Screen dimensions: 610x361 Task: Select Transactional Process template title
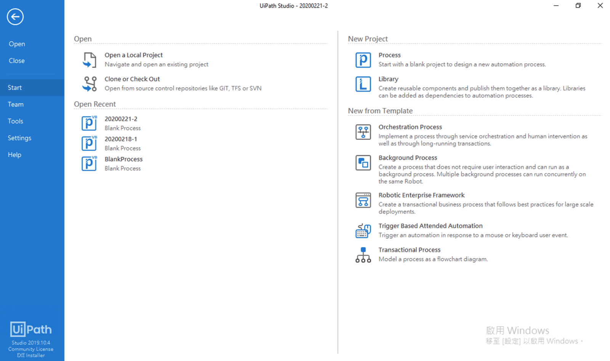click(409, 250)
